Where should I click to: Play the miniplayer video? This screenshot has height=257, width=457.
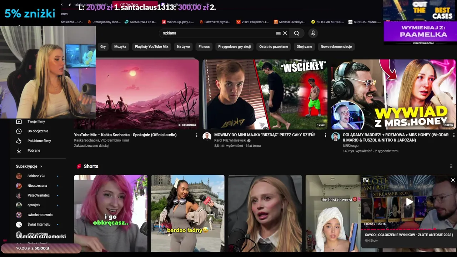tap(409, 202)
